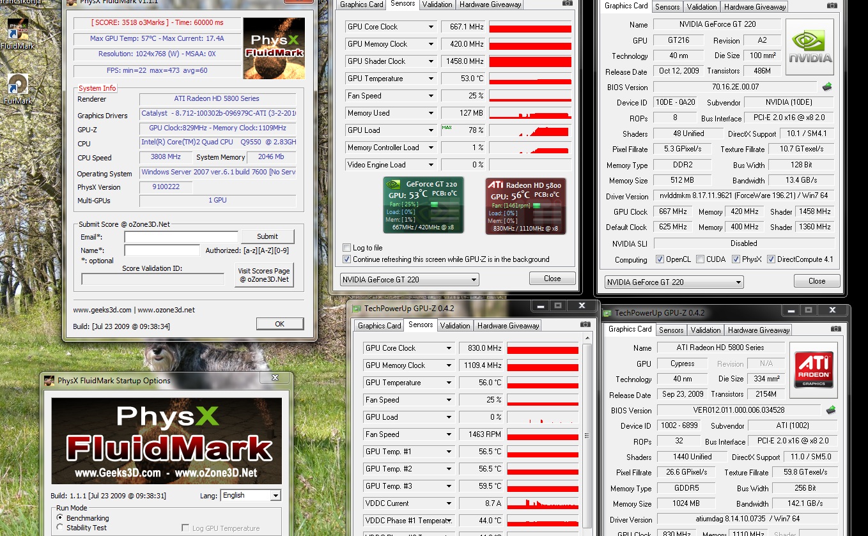
Task: Open the NVIDIA GeForce GT 220 selector in Sensors window
Action: [409, 280]
